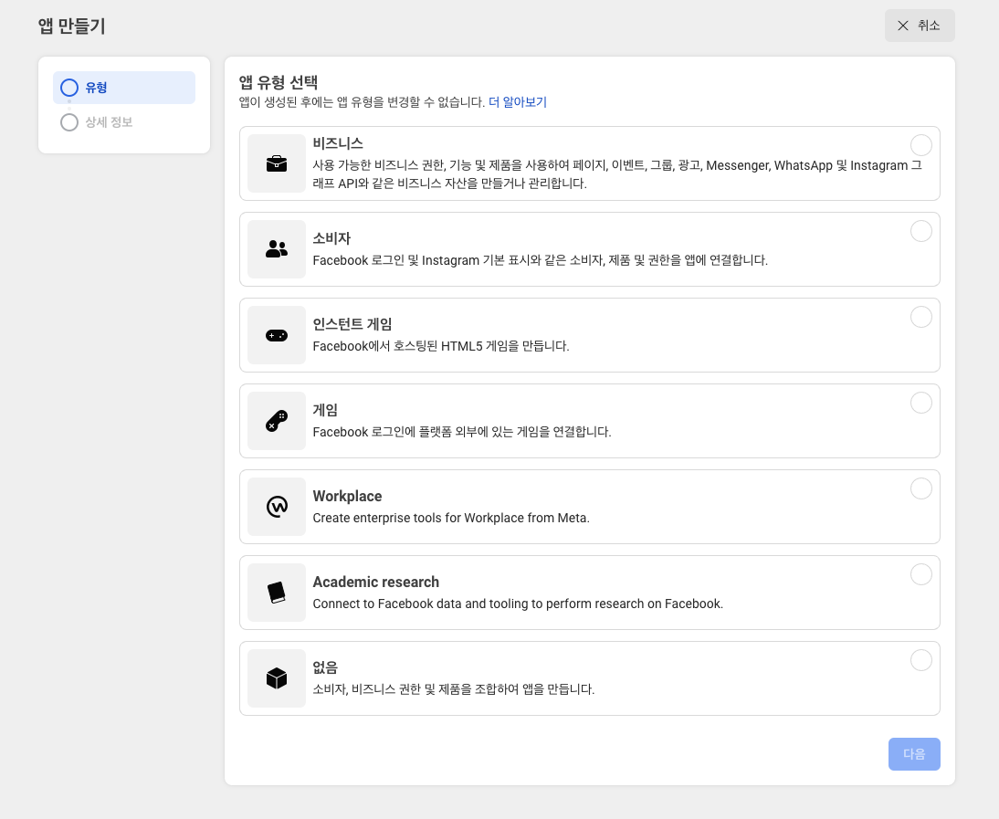Select the 게임 radio button
999x819 pixels.
point(921,403)
